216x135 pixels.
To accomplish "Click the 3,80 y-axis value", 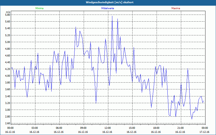I will click(x=8, y=83).
